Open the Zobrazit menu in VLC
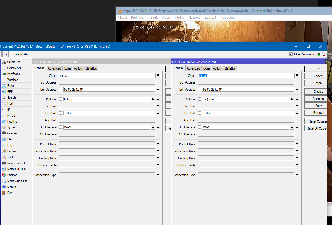 pos(210,18)
